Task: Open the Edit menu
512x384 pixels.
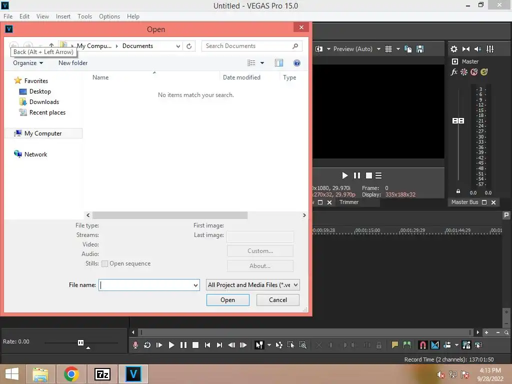Action: tap(24, 16)
